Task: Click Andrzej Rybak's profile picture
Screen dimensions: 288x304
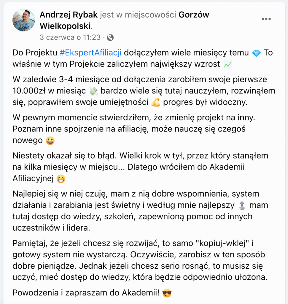Action: (x=23, y=21)
